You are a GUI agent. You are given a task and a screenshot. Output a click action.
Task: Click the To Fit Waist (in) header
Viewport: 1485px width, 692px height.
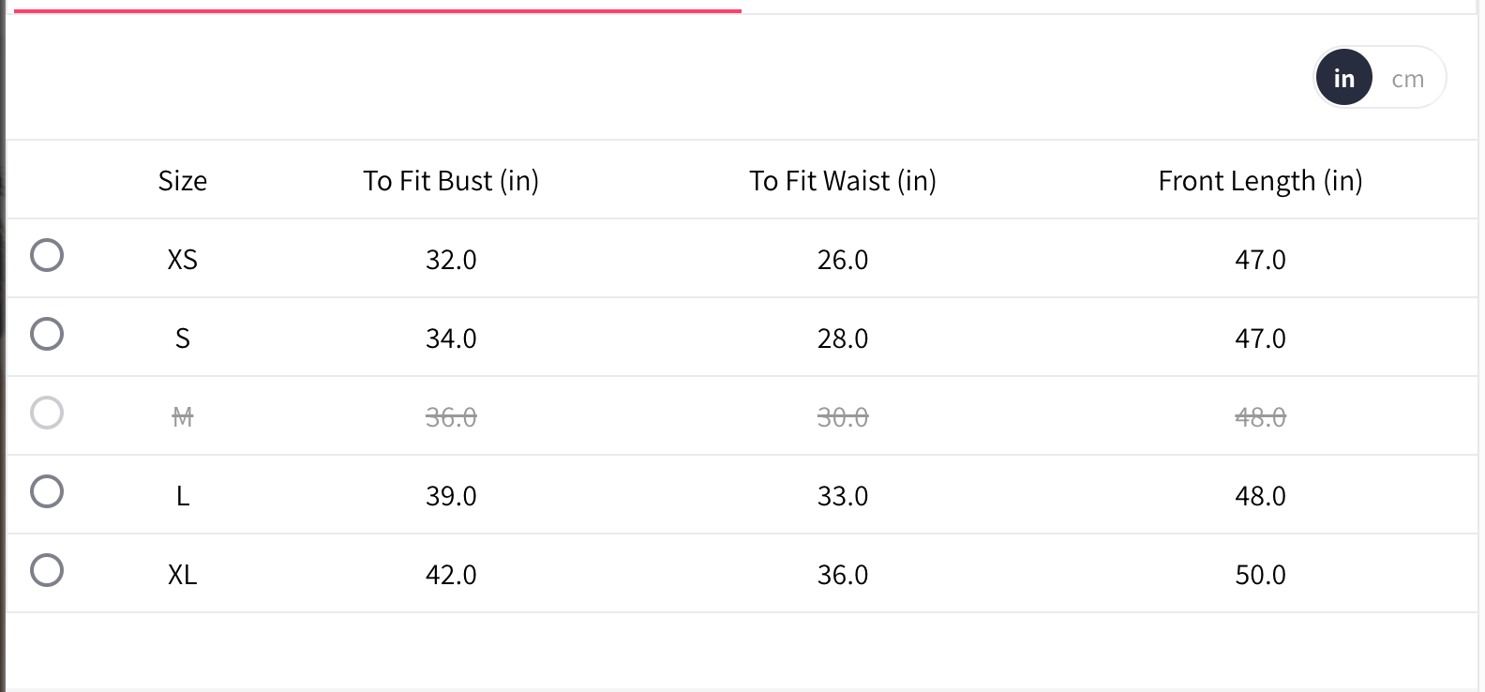click(x=842, y=180)
